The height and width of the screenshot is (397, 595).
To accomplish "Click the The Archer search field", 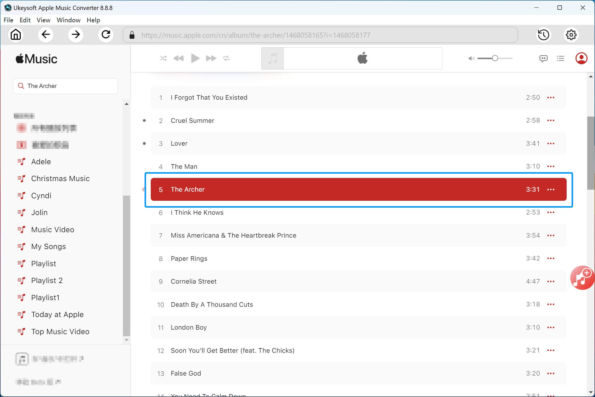I will [x=69, y=86].
